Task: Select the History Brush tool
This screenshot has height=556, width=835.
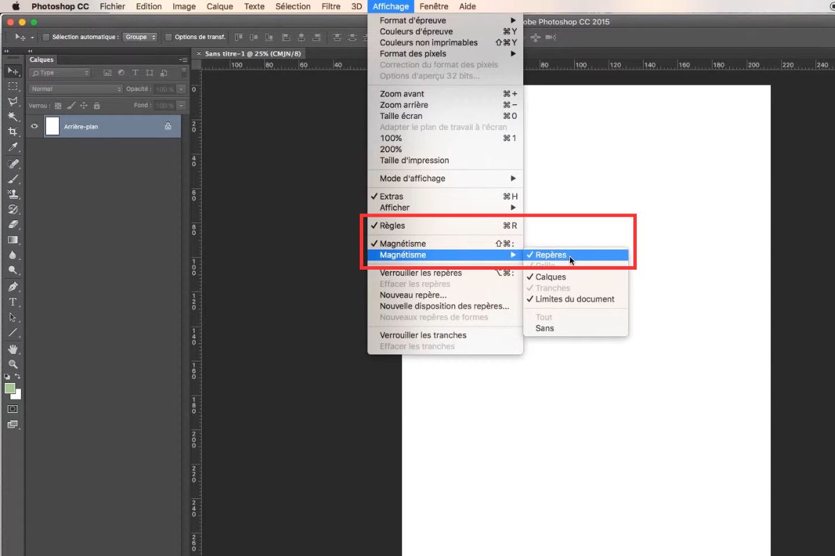Action: (13, 209)
